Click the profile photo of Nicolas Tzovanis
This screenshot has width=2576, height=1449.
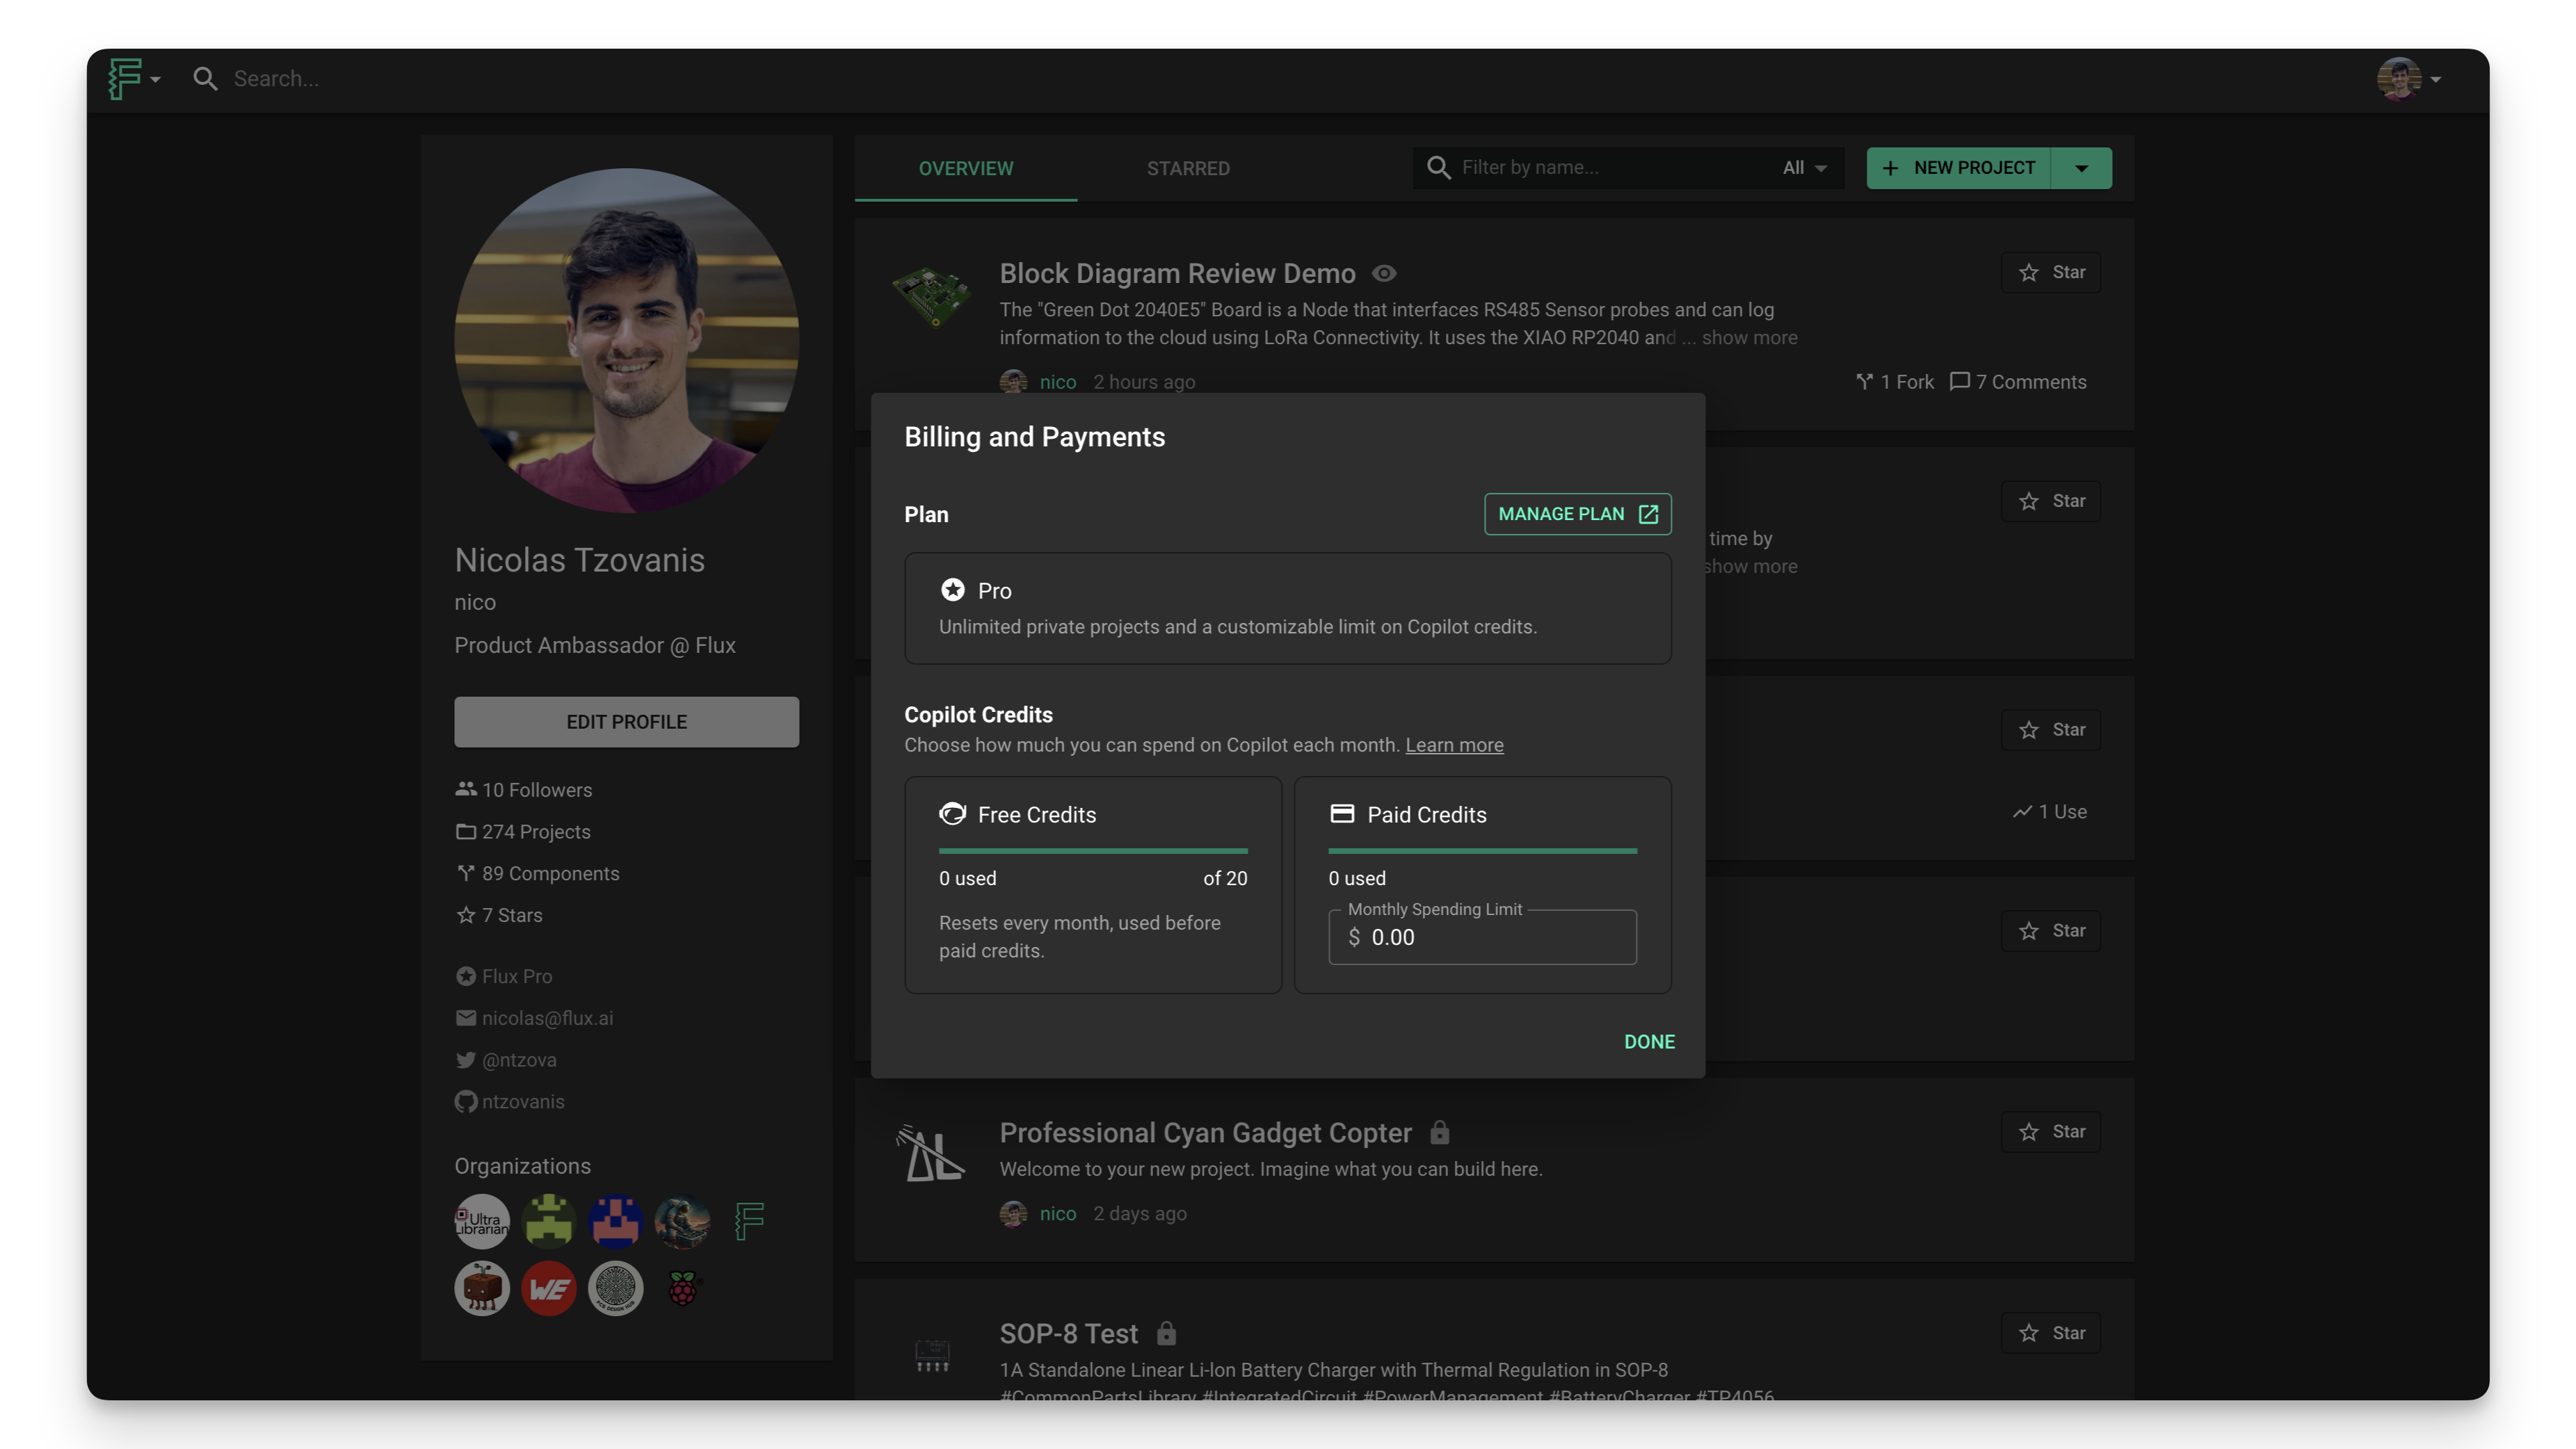[x=626, y=340]
